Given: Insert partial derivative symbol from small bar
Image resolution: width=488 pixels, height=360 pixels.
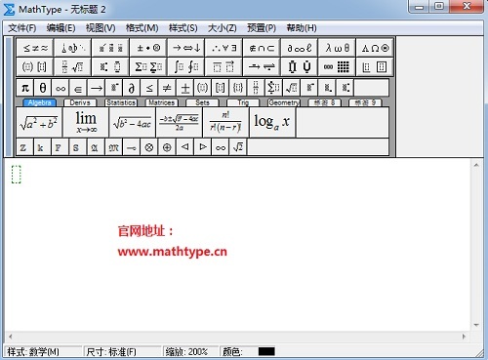Looking at the screenshot, I should pyautogui.click(x=132, y=88).
